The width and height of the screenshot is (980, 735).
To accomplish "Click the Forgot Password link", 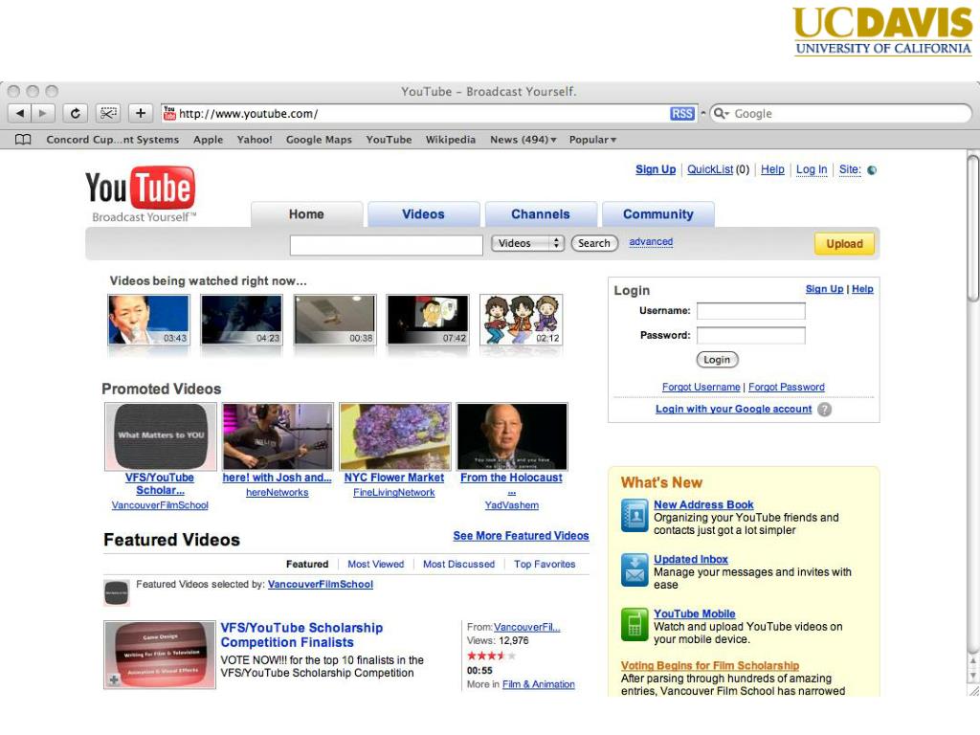I will [786, 387].
